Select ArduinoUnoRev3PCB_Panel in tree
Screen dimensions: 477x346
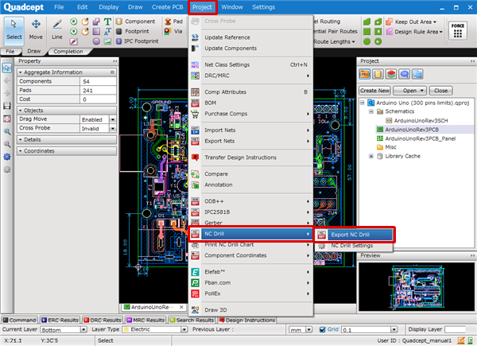coord(420,138)
